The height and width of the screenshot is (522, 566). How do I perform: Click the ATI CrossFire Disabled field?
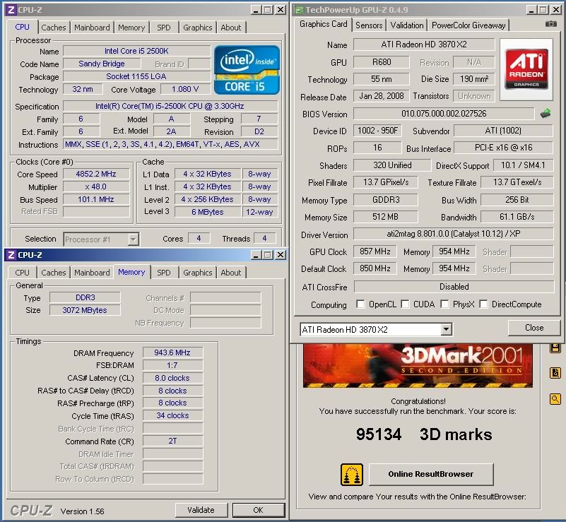click(454, 287)
